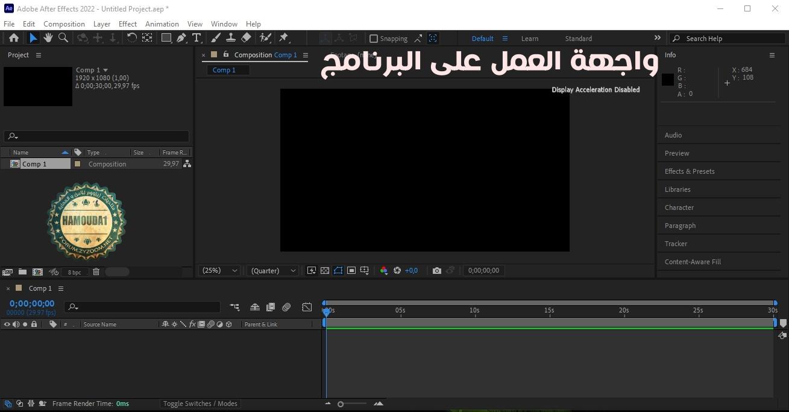Click the blue current timecode in timeline

[32, 303]
